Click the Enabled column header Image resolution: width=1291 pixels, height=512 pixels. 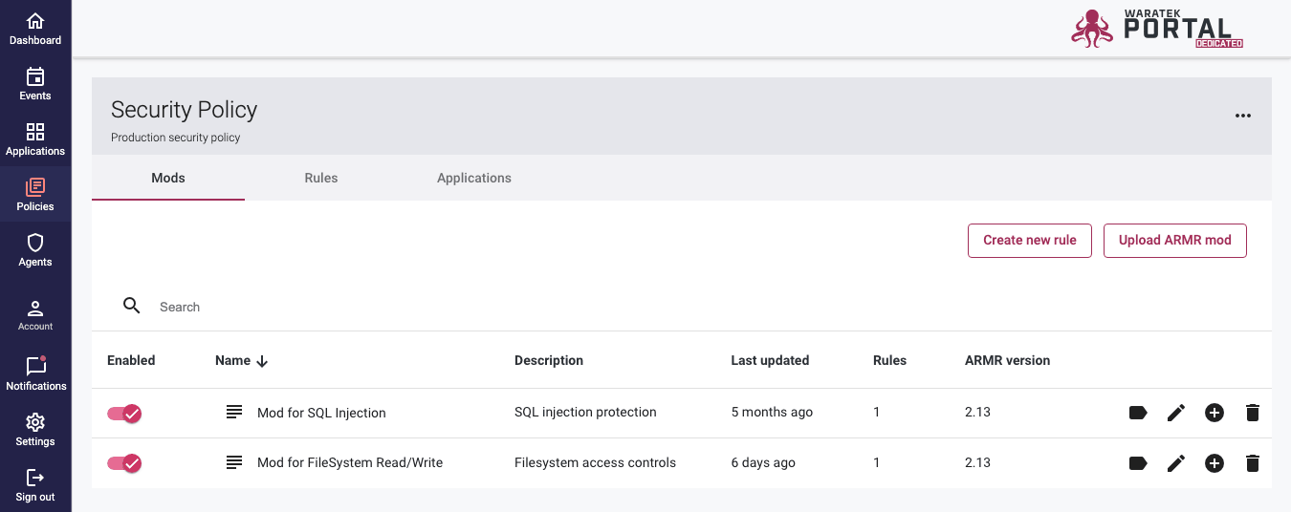tap(131, 360)
